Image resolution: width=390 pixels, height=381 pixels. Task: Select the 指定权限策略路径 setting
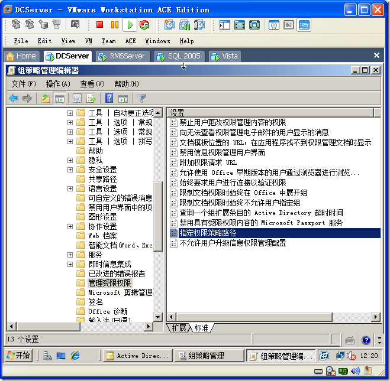[208, 233]
